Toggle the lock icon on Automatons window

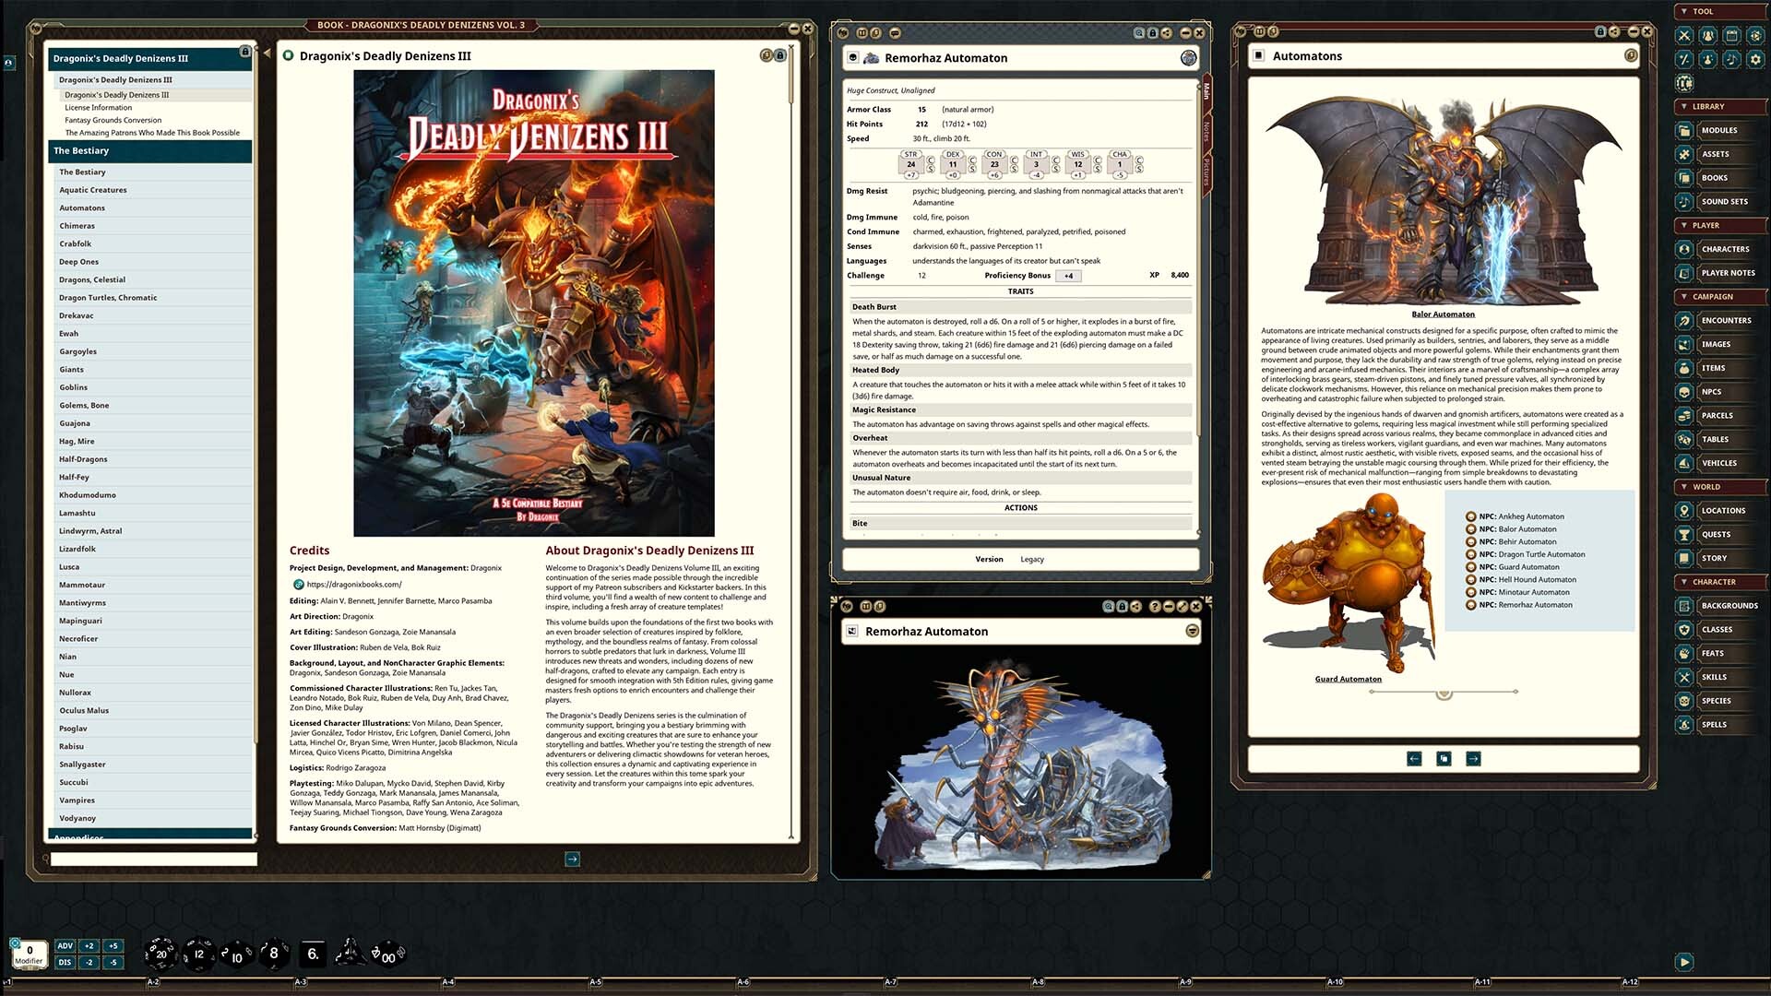point(1600,31)
